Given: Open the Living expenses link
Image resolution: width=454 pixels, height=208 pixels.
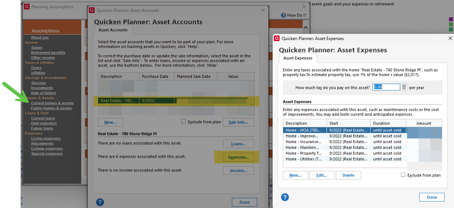Looking at the screenshot, I should point(46,138).
